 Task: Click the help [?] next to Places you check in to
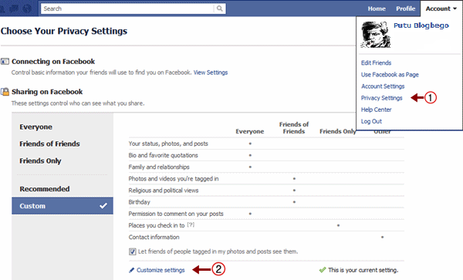click(x=191, y=224)
